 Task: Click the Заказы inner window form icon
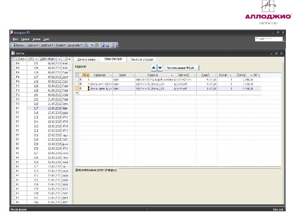point(13,54)
